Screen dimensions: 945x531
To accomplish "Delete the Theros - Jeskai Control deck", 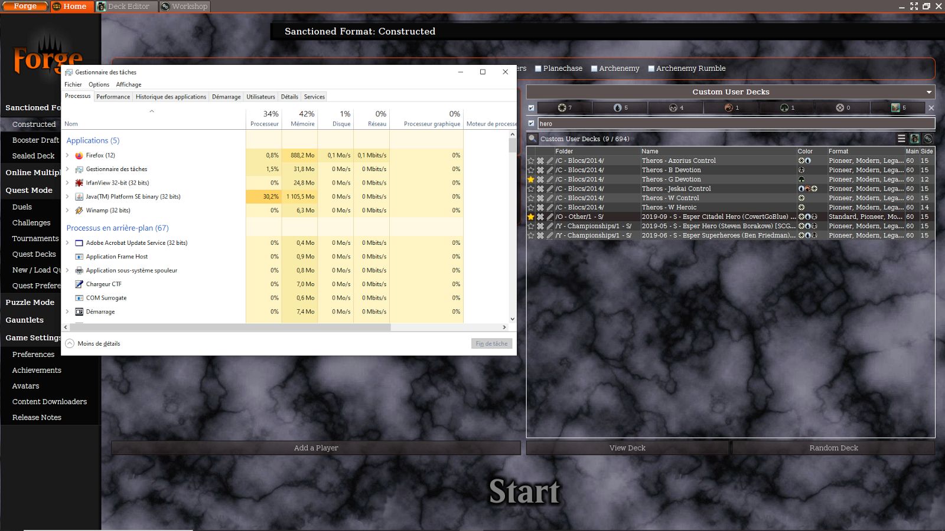I will pos(540,189).
